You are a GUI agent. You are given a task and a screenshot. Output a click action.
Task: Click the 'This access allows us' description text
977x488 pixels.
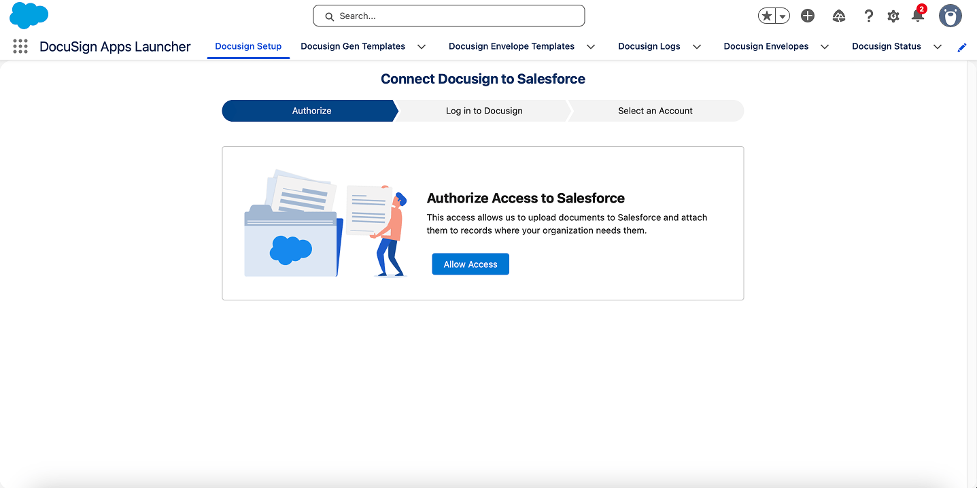pyautogui.click(x=567, y=224)
